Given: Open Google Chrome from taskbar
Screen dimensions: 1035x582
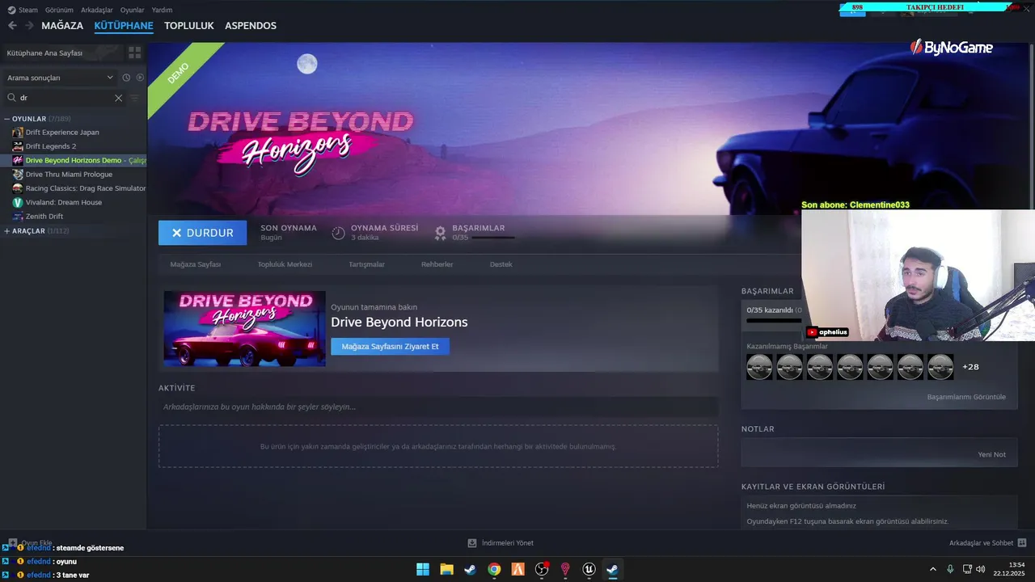Looking at the screenshot, I should (494, 569).
